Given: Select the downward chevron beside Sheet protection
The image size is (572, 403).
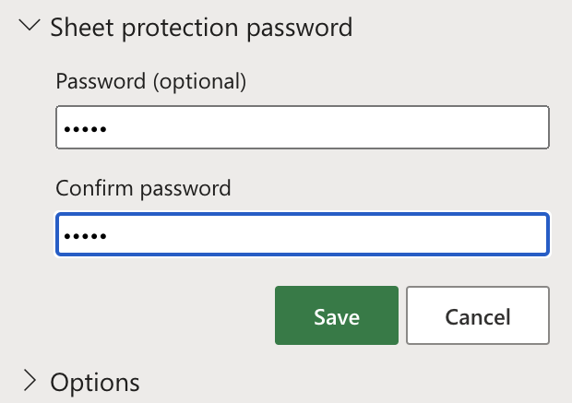Looking at the screenshot, I should tap(30, 27).
